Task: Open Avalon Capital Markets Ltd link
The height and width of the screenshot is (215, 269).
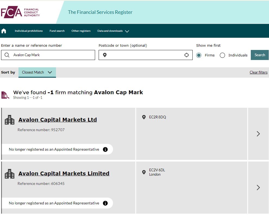Action: pyautogui.click(x=58, y=120)
